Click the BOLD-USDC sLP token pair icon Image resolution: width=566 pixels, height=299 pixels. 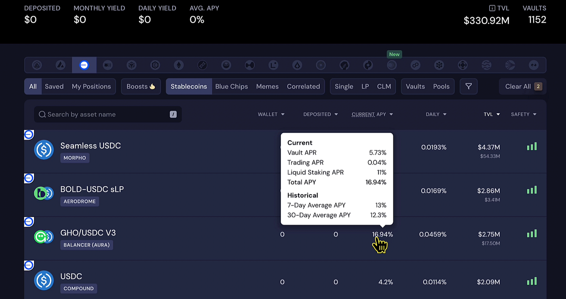click(44, 193)
